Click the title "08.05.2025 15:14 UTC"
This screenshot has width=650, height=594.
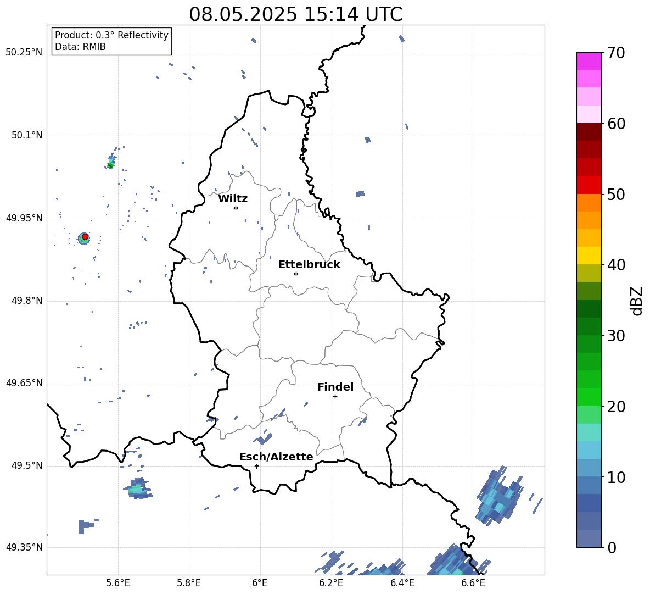pyautogui.click(x=295, y=14)
